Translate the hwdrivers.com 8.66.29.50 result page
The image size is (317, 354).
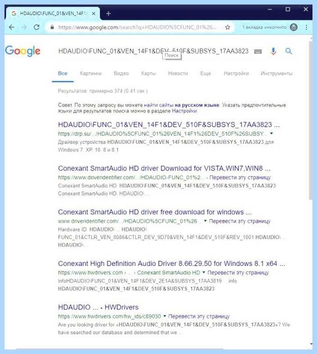pos(238,273)
